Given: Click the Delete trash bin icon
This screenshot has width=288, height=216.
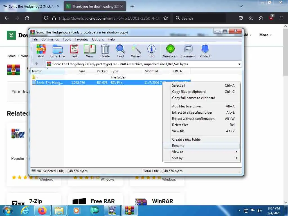Looking at the screenshot, I should click(105, 51).
